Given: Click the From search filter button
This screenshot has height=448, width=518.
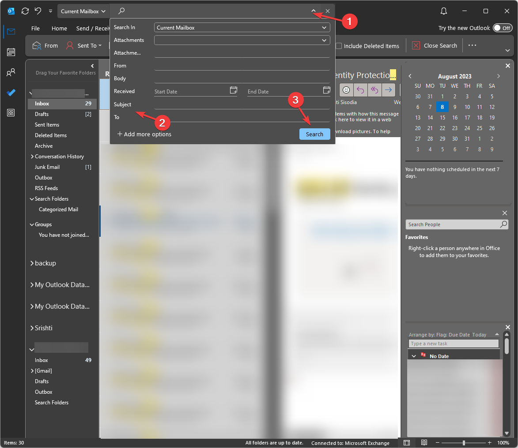Looking at the screenshot, I should 45,45.
